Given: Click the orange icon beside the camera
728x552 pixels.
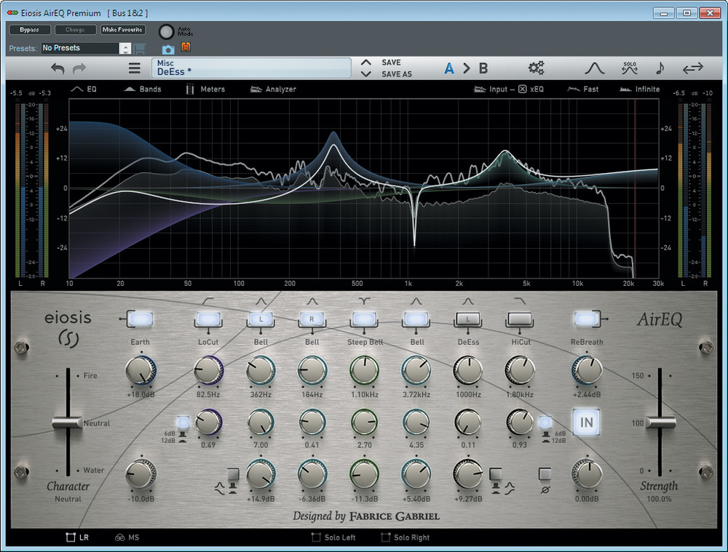Looking at the screenshot, I should (186, 47).
